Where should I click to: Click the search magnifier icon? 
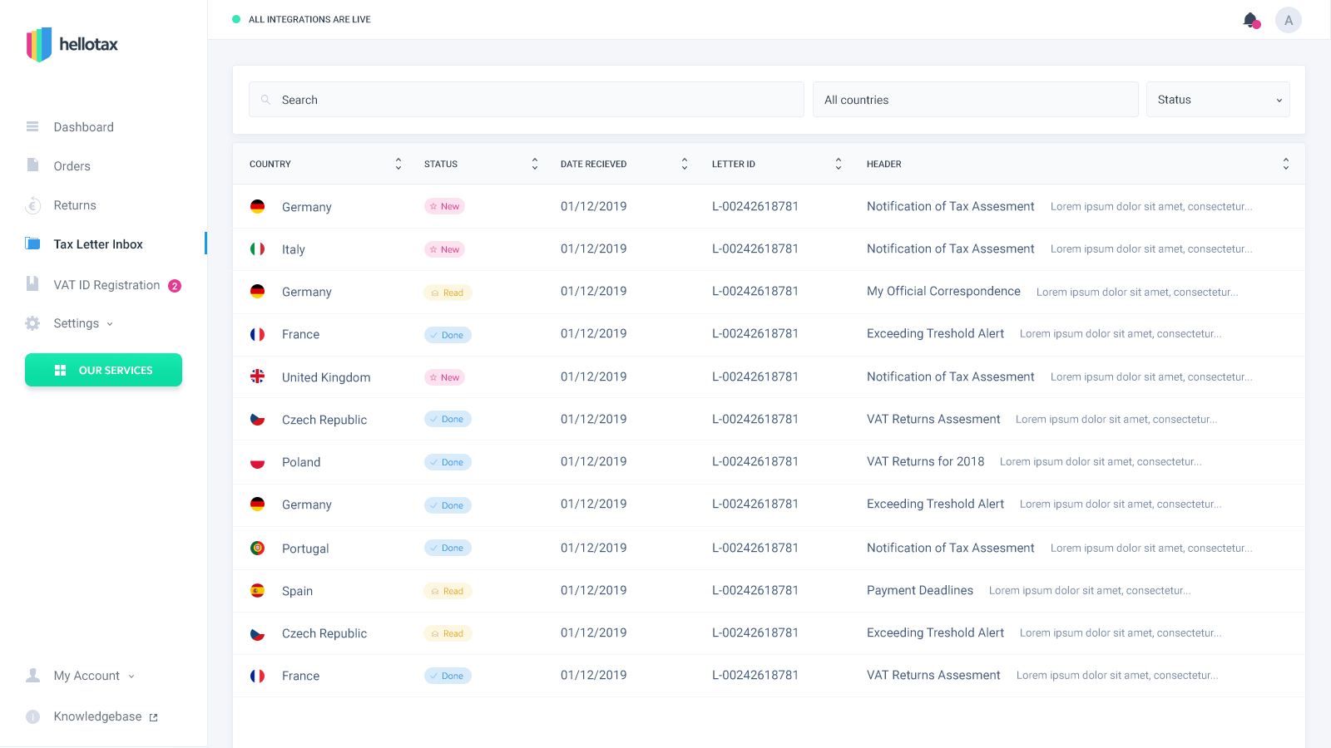(x=265, y=100)
